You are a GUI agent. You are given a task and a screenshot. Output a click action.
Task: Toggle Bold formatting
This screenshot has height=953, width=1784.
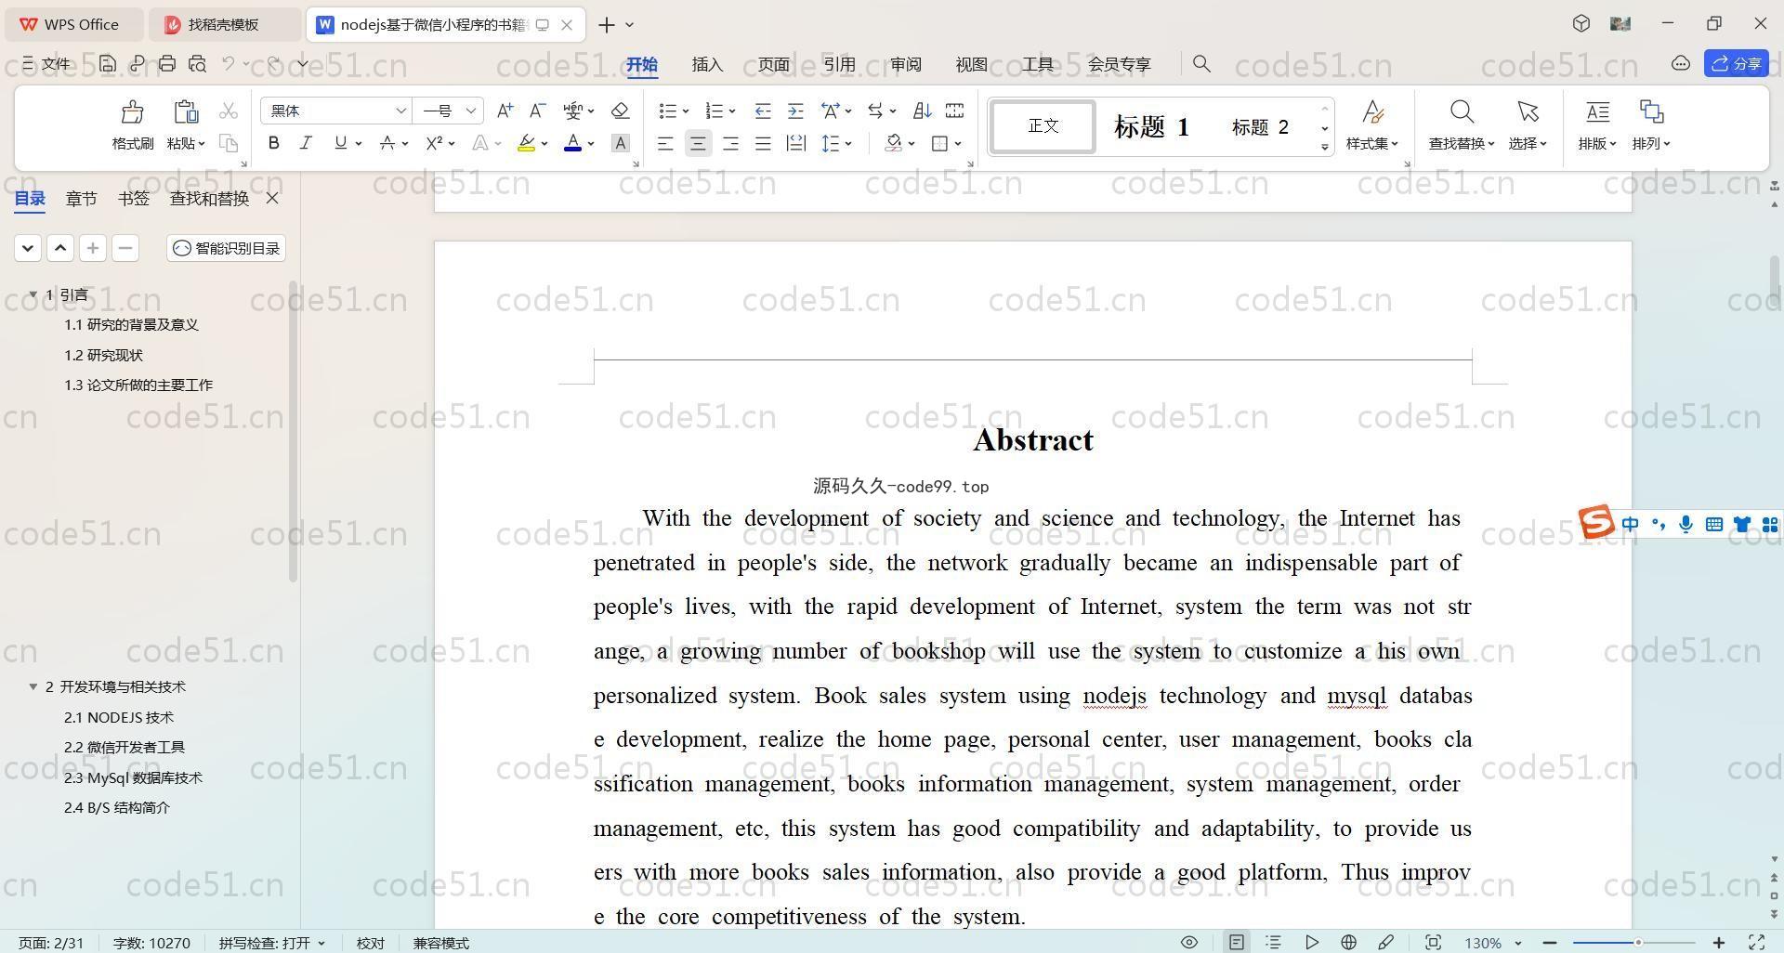pos(273,143)
